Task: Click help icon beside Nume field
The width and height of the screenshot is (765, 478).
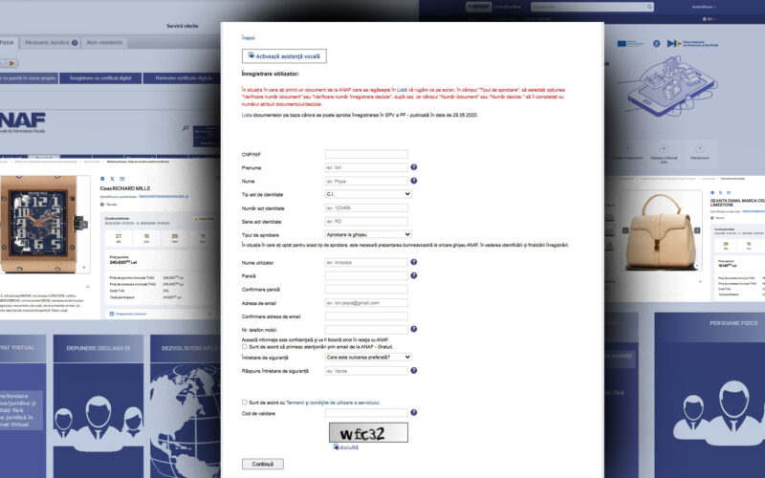Action: (414, 180)
